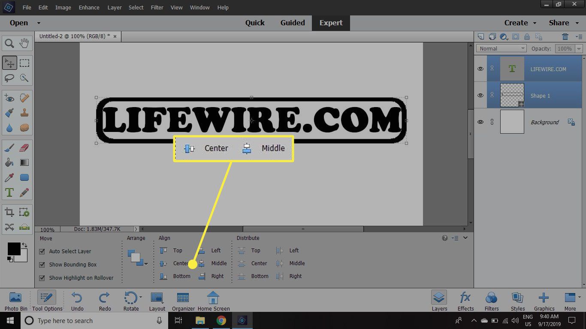586x329 pixels.
Task: Select the Quick Selection wand tool
Action: [x=24, y=78]
